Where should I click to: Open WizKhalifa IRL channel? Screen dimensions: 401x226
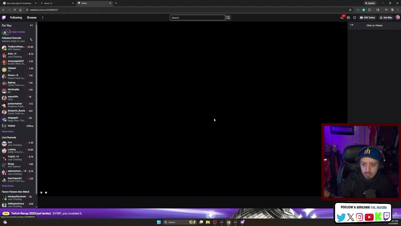[x=18, y=91]
